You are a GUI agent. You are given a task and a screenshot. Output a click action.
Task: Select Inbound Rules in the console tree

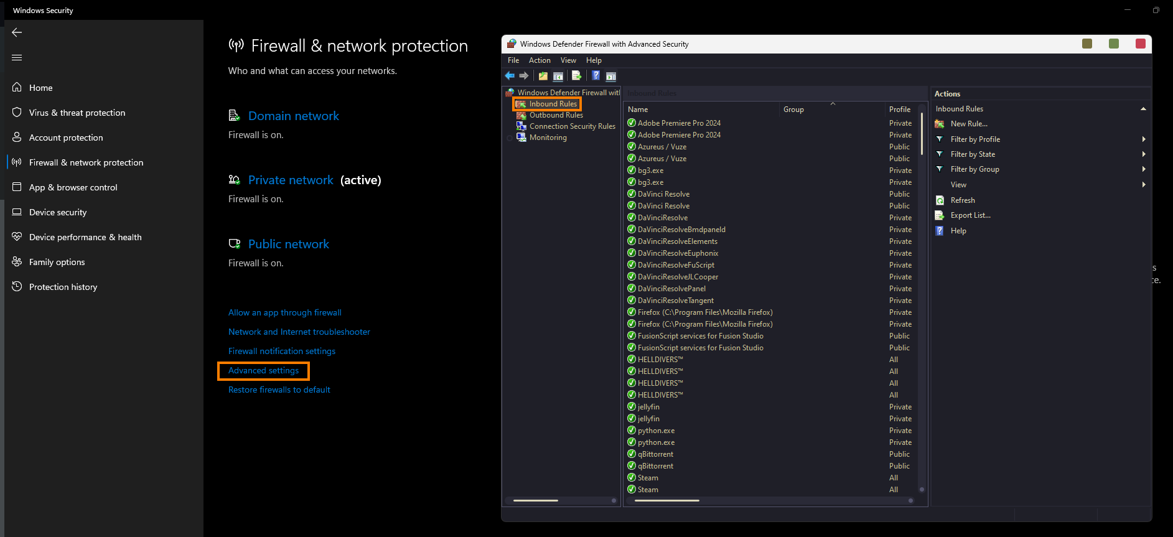pos(553,104)
